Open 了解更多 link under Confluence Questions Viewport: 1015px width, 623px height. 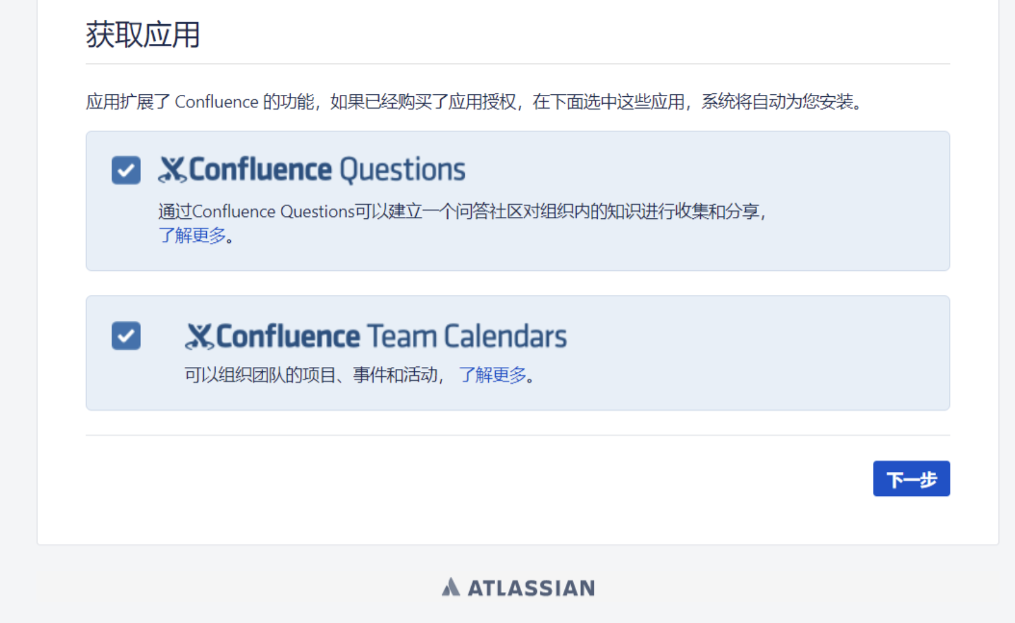[192, 236]
